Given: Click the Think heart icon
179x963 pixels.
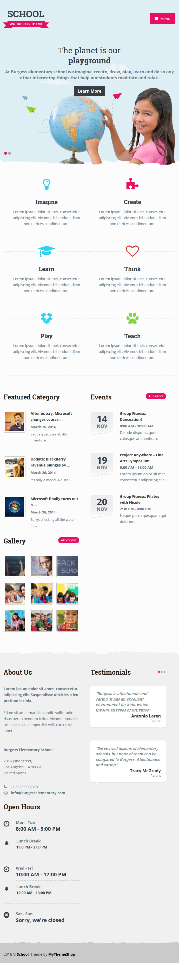Looking at the screenshot, I should tap(132, 251).
